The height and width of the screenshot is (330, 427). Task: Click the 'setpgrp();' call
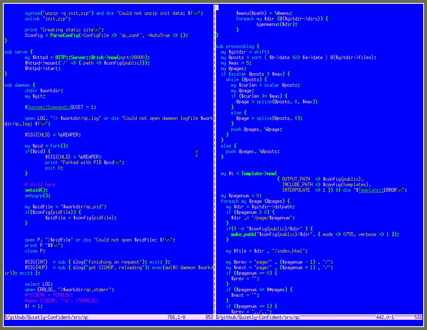point(38,196)
